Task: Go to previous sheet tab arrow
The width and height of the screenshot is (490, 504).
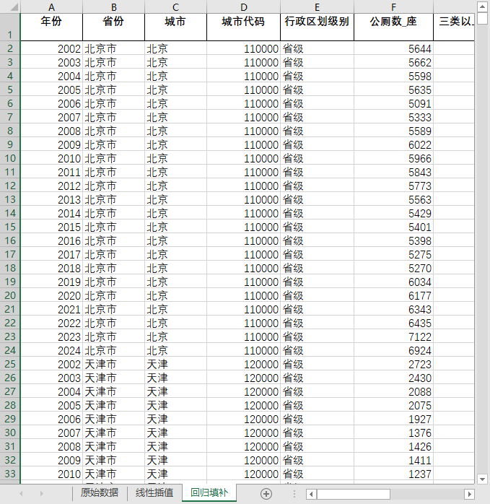Action: coord(21,493)
